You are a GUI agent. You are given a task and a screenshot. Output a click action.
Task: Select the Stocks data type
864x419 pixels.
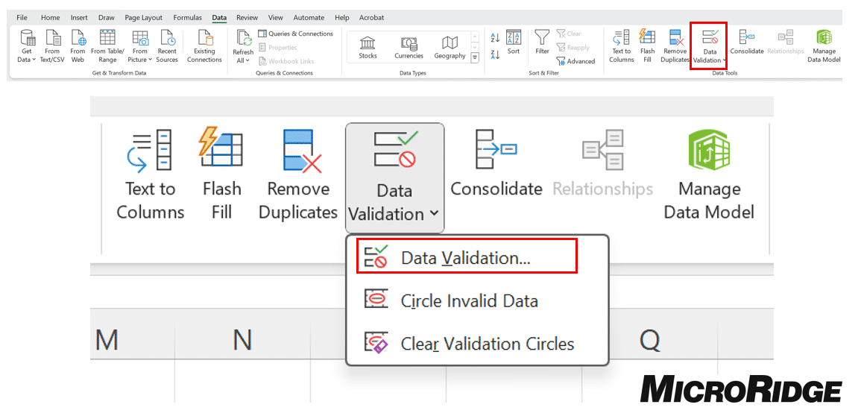coord(368,45)
